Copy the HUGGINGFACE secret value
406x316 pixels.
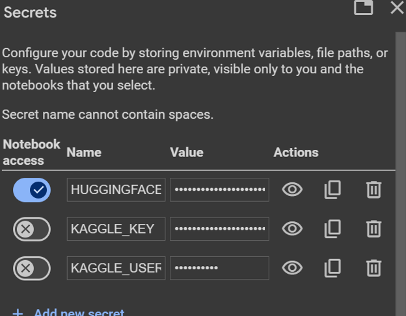pos(332,189)
